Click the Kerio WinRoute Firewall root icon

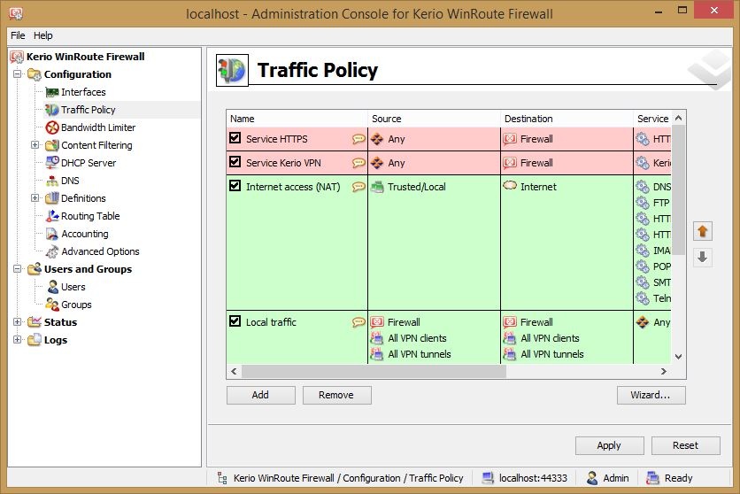tap(17, 57)
